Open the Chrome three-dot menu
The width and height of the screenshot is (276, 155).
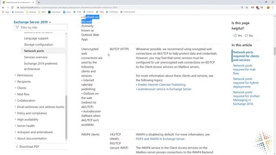273,8
